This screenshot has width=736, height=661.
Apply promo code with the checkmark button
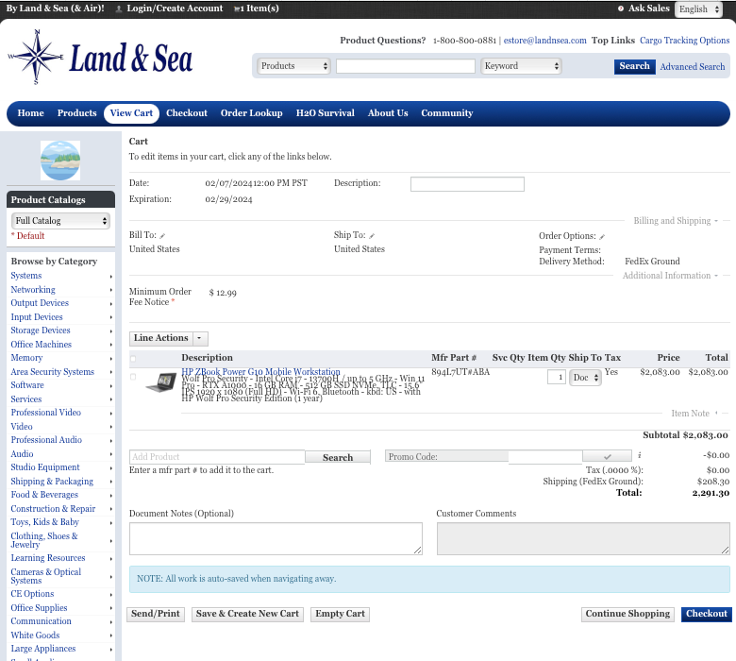click(x=608, y=457)
